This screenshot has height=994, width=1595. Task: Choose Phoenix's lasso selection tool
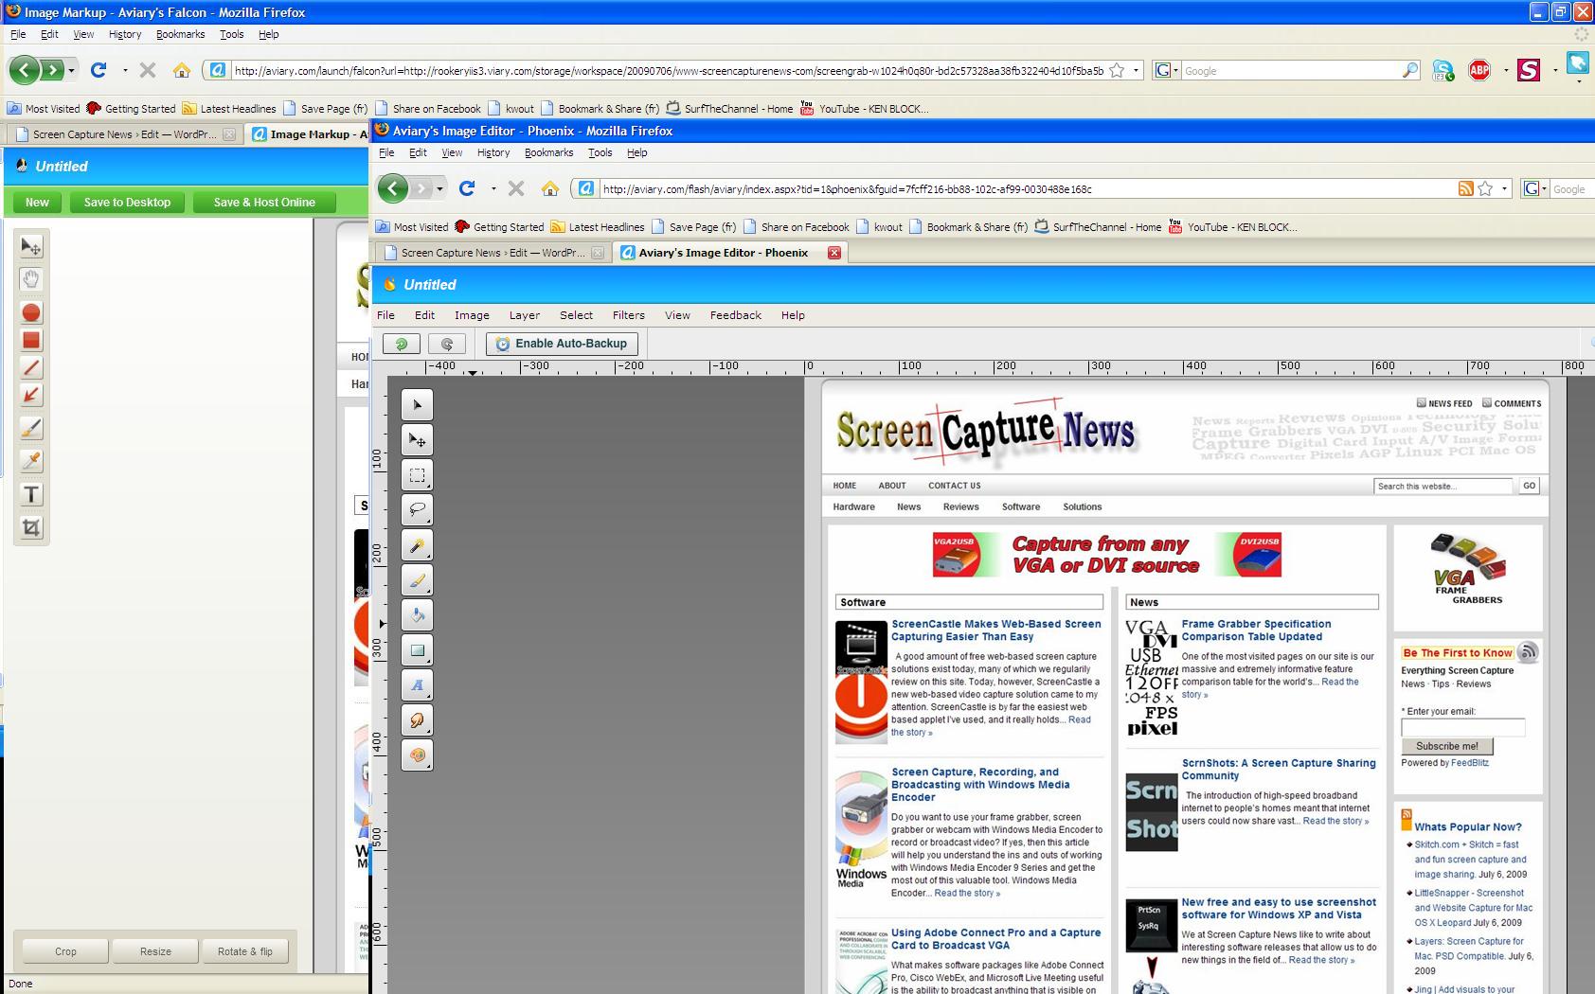[x=417, y=510]
